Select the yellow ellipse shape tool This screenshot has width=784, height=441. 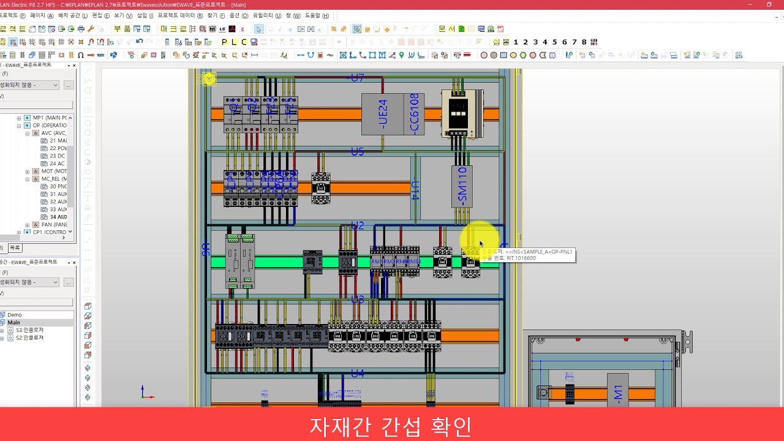tap(513, 55)
